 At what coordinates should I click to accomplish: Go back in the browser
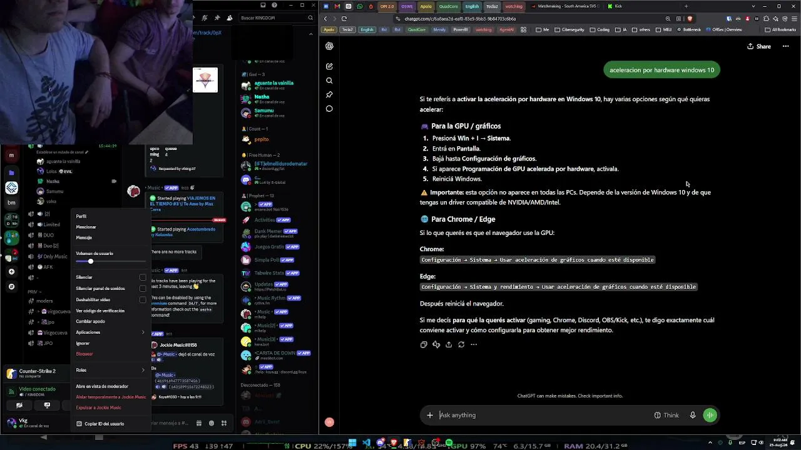click(325, 19)
